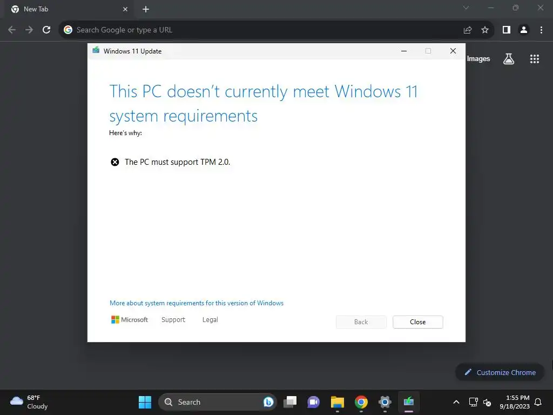Click the TPM 2.0 error X icon
The width and height of the screenshot is (553, 415).
tap(115, 162)
